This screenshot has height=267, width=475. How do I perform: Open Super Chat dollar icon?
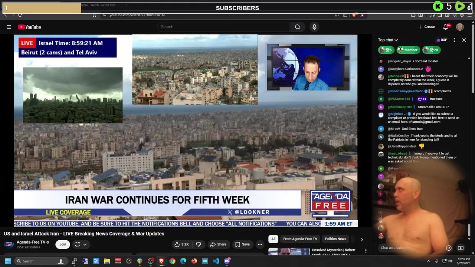[461, 248]
